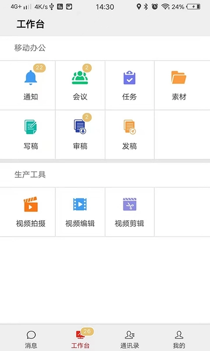Open the 通知 bell icon
Screen dimensions: 210x351
(31, 78)
